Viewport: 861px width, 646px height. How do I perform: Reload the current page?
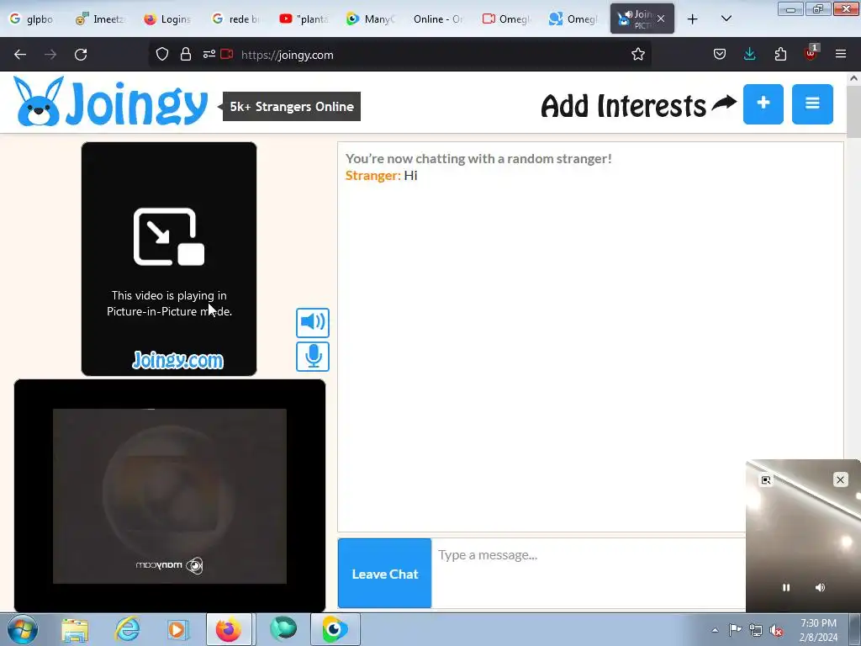[81, 55]
